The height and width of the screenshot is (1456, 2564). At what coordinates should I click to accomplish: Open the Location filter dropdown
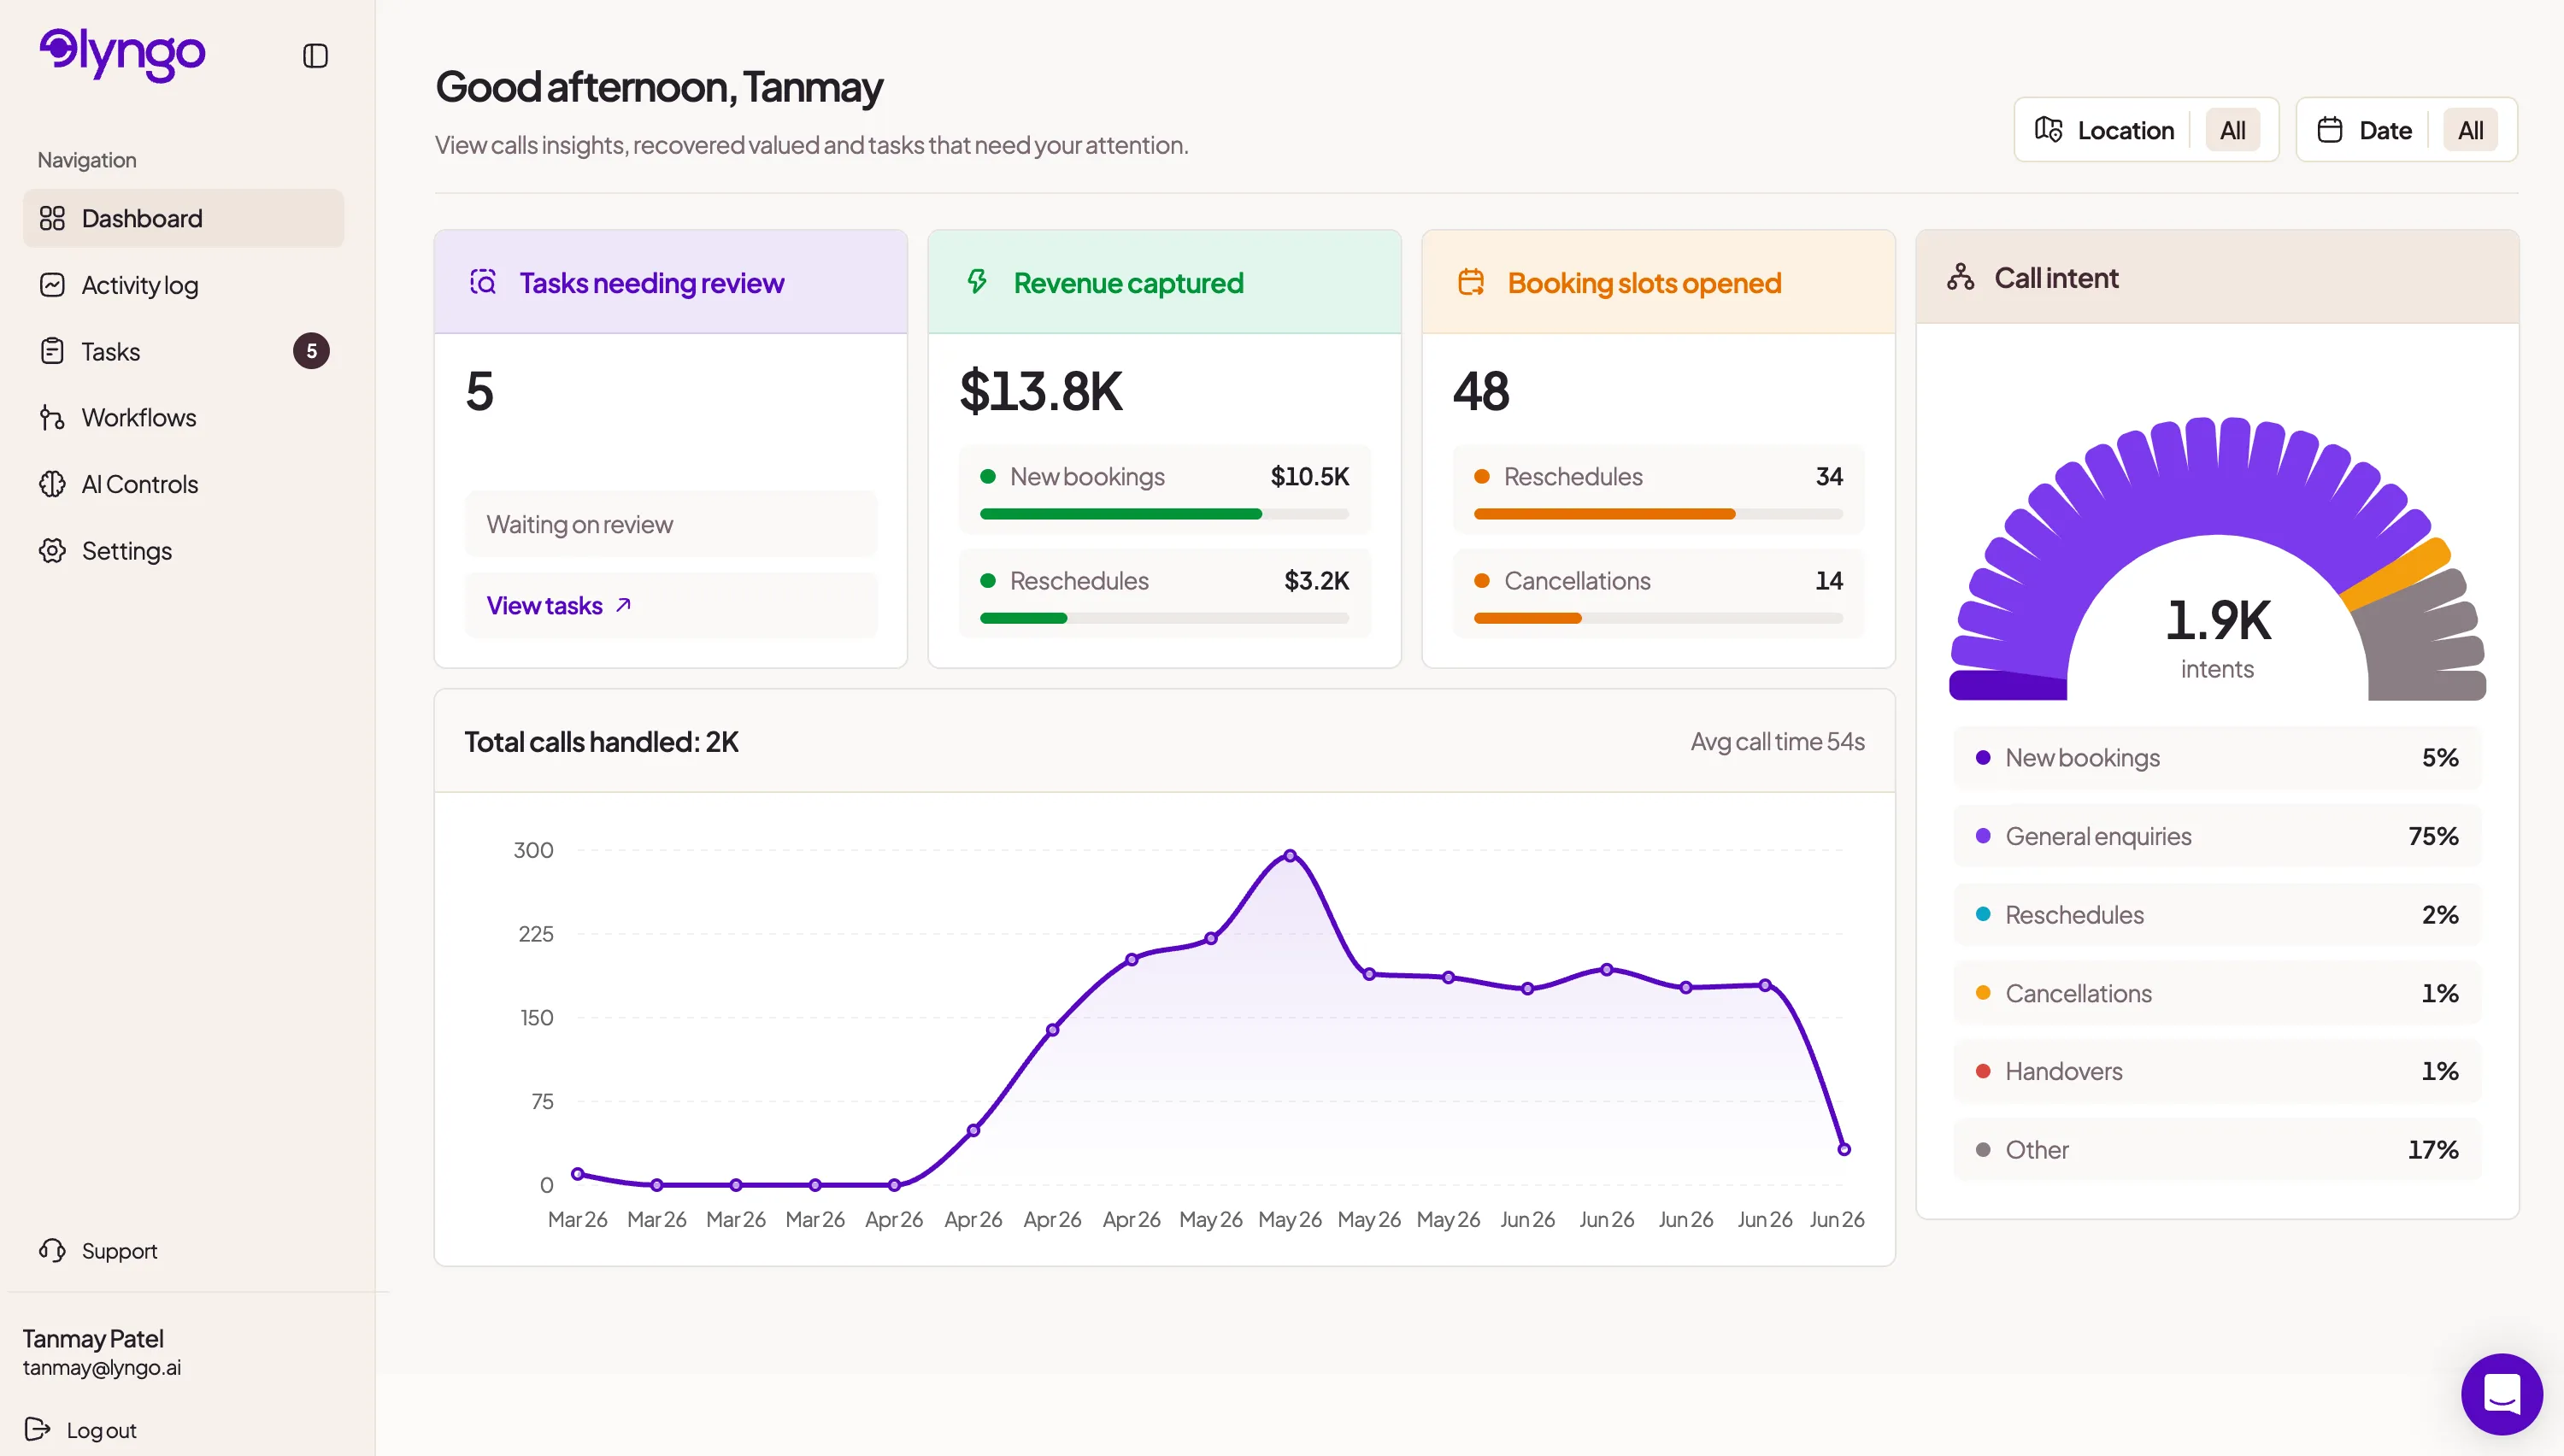2146,130
